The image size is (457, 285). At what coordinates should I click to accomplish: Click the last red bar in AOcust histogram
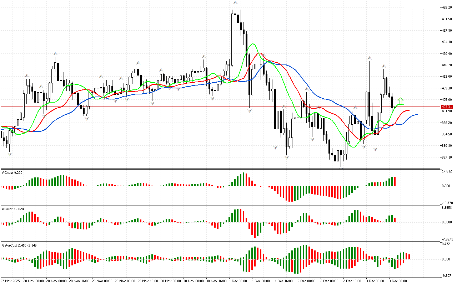395,181
